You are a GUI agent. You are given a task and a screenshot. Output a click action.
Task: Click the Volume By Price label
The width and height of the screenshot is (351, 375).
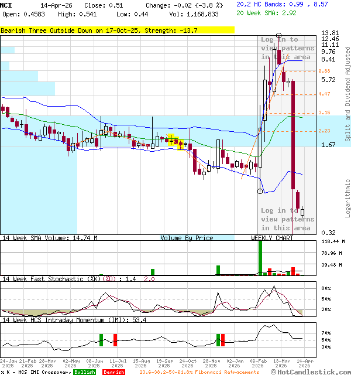(187, 238)
